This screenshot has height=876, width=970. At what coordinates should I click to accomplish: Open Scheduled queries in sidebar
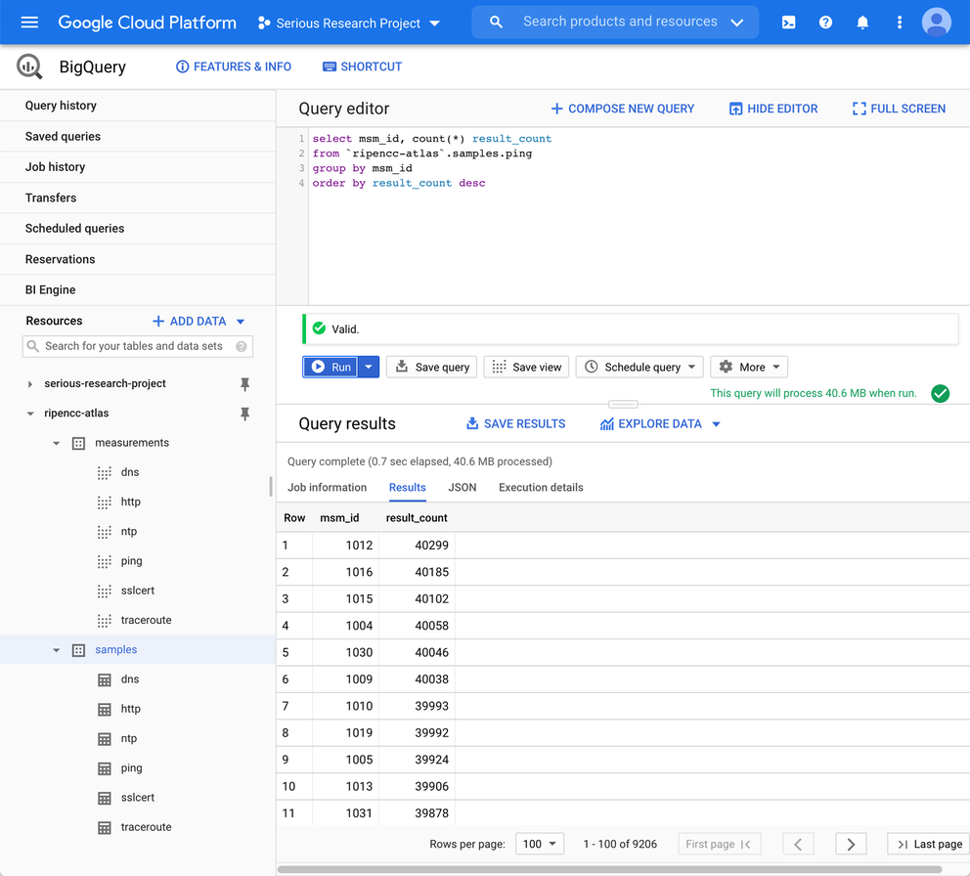tap(137, 229)
